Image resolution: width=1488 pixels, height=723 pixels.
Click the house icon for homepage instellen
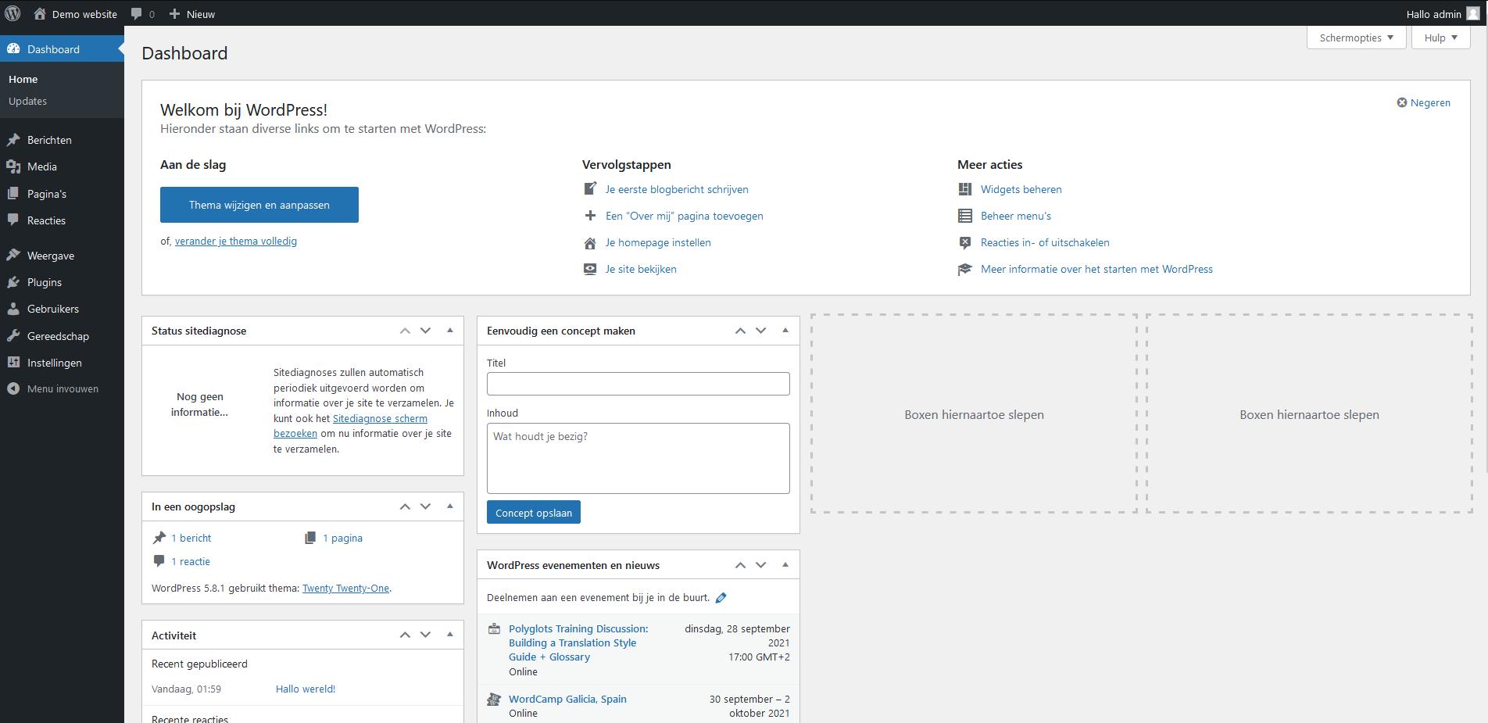click(590, 242)
